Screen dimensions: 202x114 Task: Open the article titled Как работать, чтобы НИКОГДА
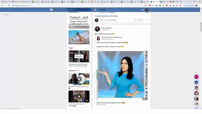[x=78, y=65]
